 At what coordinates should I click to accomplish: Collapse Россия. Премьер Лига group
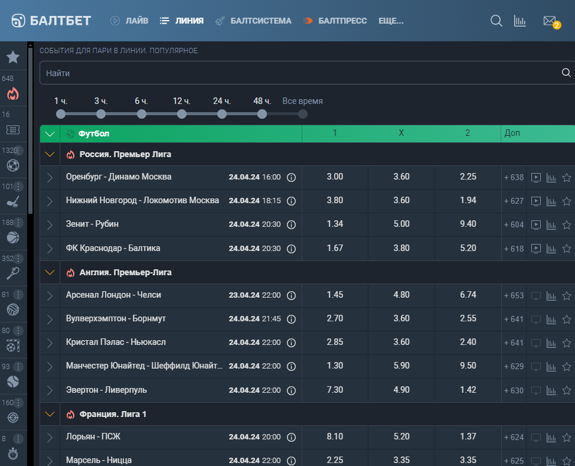pyautogui.click(x=50, y=155)
